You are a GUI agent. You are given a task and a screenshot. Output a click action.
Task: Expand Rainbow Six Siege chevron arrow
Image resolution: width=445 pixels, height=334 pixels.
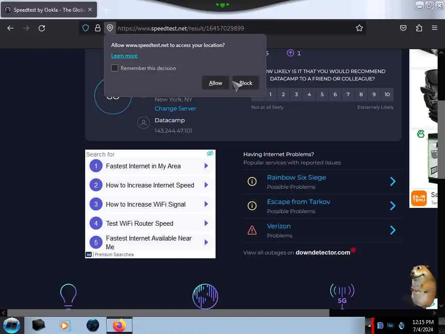pyautogui.click(x=393, y=181)
